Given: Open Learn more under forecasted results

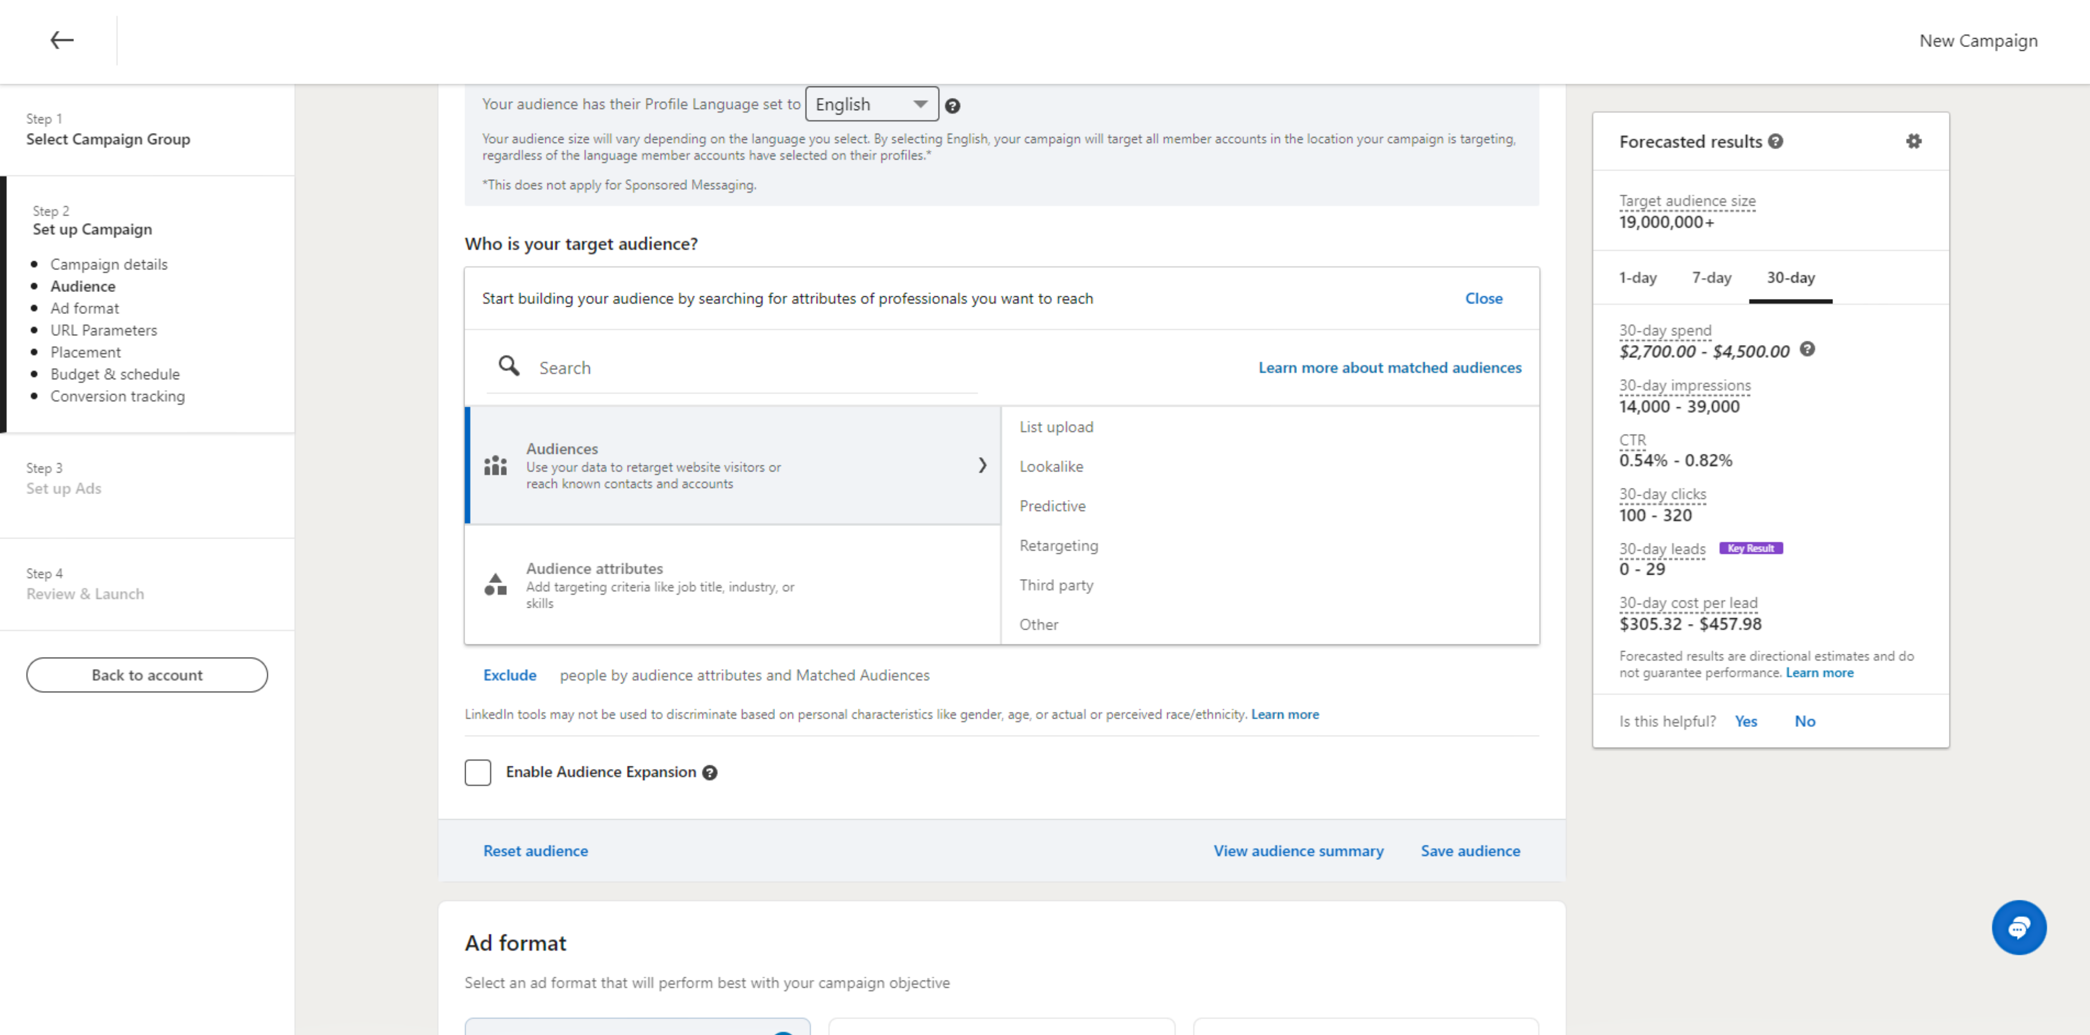Looking at the screenshot, I should coord(1819,673).
